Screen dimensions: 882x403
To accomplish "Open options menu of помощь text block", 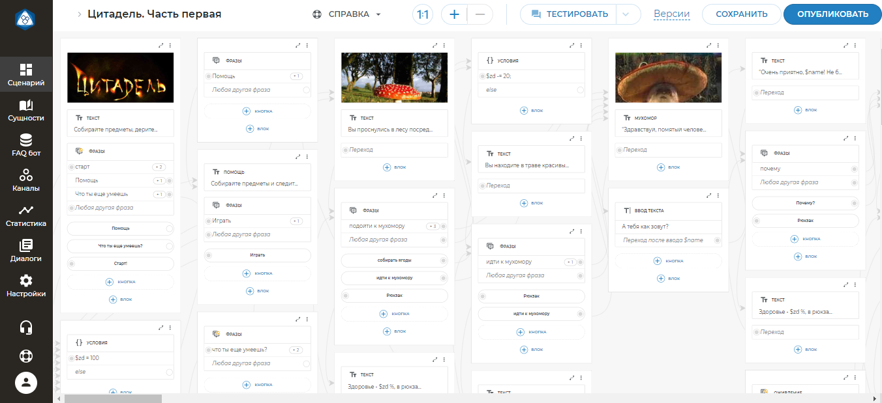I will (x=307, y=157).
